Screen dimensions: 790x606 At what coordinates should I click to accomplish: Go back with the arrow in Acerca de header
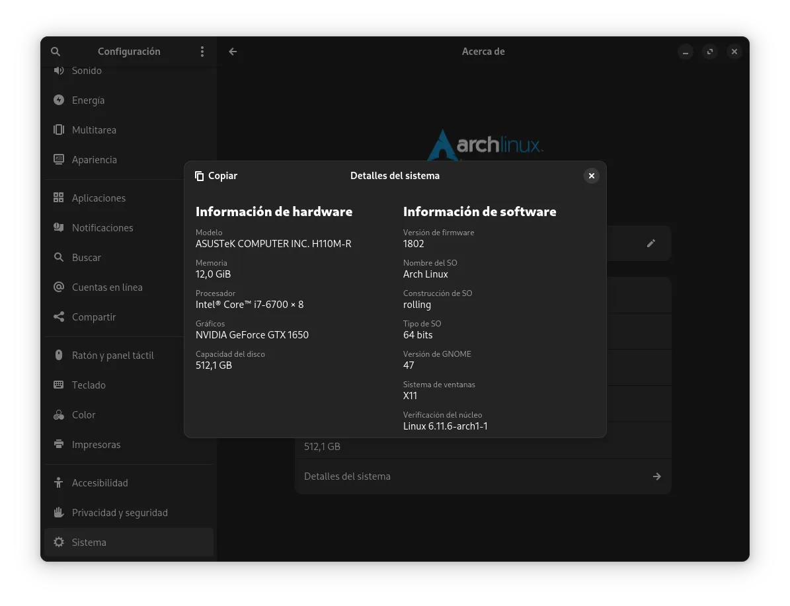[233, 52]
